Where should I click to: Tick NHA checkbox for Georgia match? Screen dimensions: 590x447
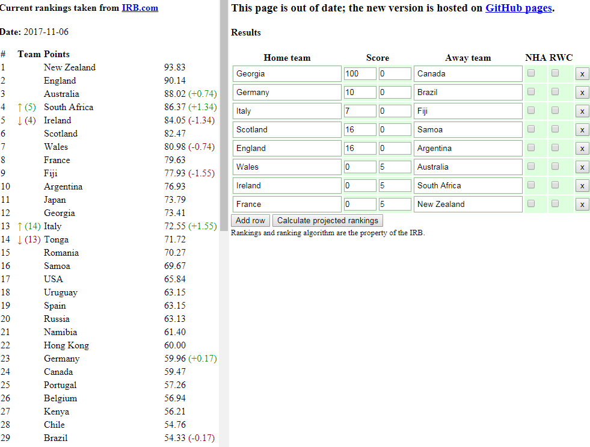(x=531, y=73)
